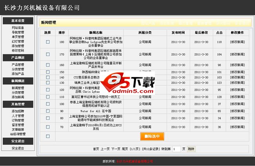The width and height of the screenshot is (255, 166).
Task: Go to 首页 in pagination
Action: [96, 149]
